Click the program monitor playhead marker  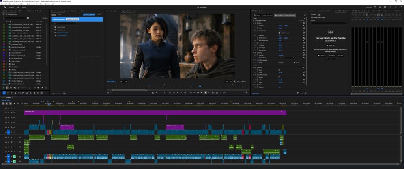pyautogui.click(x=200, y=86)
